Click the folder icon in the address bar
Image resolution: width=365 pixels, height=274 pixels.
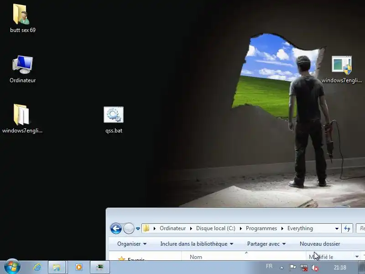tap(146, 228)
